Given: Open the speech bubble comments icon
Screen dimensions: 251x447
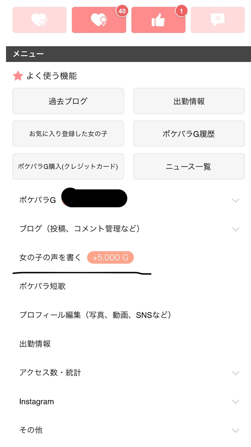Looking at the screenshot, I should tap(218, 20).
